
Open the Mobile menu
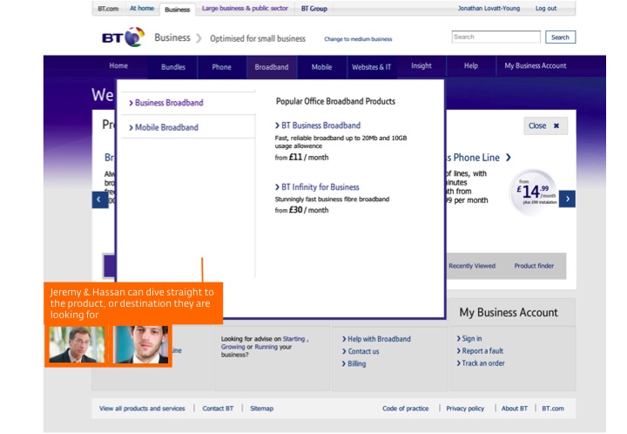[x=321, y=67]
